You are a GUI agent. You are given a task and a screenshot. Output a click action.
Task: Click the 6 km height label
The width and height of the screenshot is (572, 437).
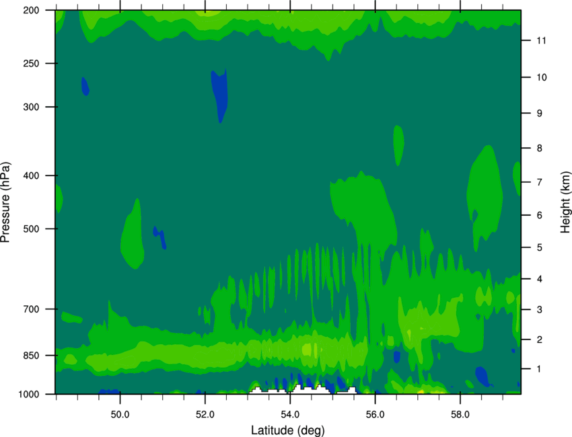click(539, 215)
